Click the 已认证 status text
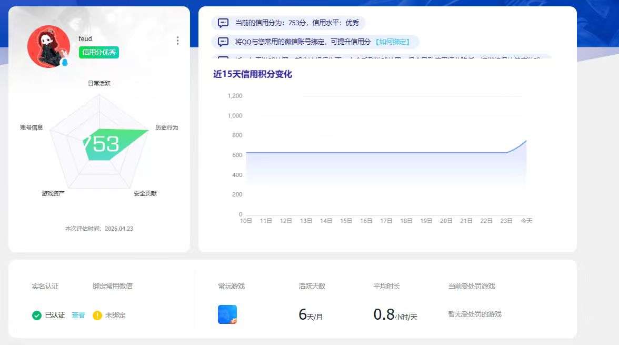This screenshot has height=345, width=619. 55,316
